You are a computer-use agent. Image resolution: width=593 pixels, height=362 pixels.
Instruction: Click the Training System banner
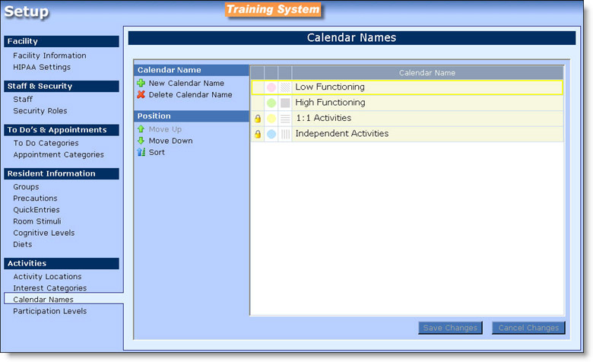click(273, 9)
